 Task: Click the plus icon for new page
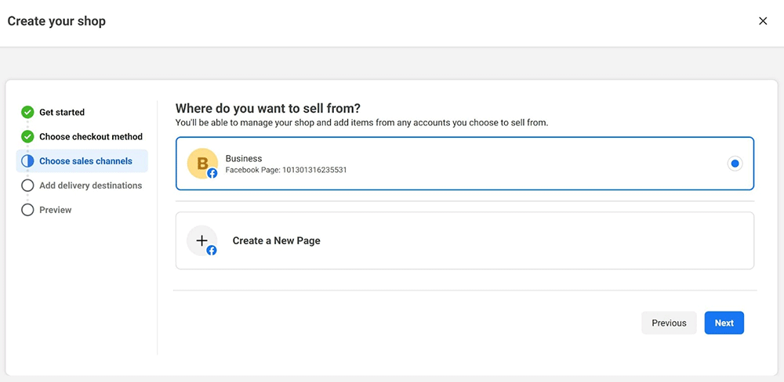click(x=201, y=240)
